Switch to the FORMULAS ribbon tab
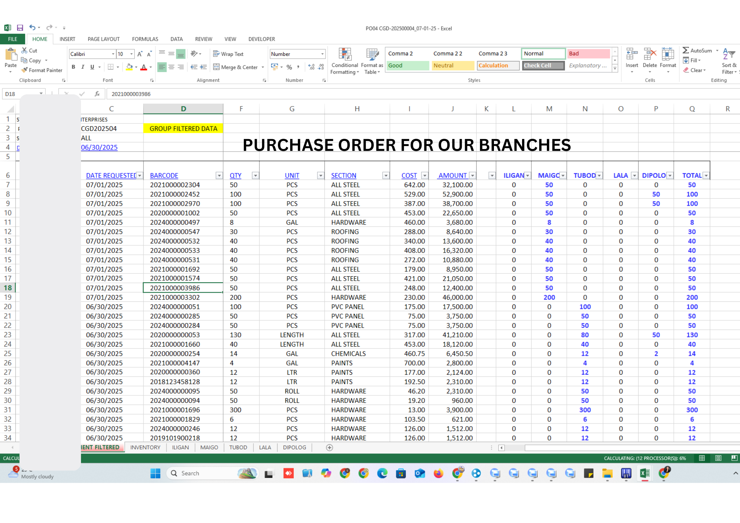Image resolution: width=740 pixels, height=523 pixels. (x=145, y=39)
